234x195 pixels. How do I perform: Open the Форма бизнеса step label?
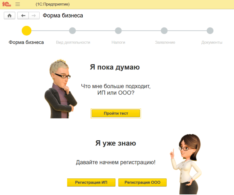(26, 42)
